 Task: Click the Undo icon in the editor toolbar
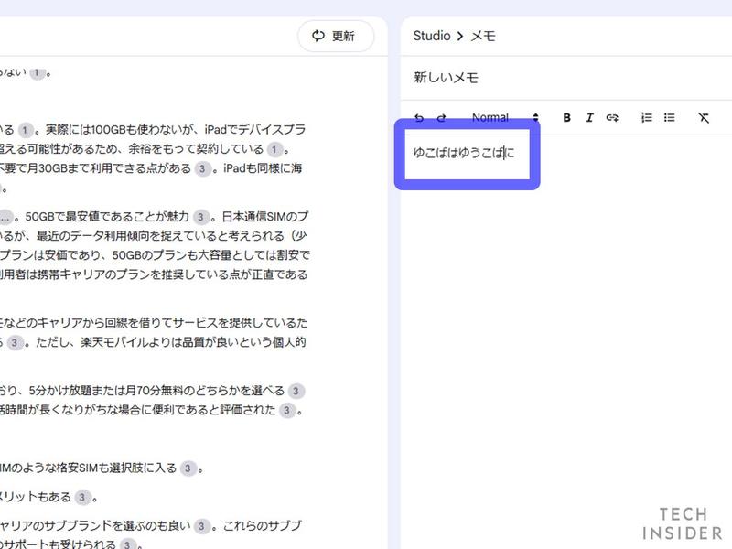click(418, 117)
